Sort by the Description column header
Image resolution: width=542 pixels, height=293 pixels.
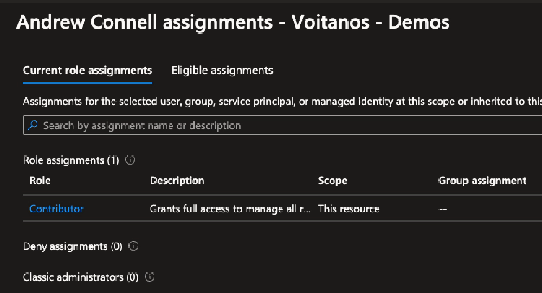pos(177,180)
